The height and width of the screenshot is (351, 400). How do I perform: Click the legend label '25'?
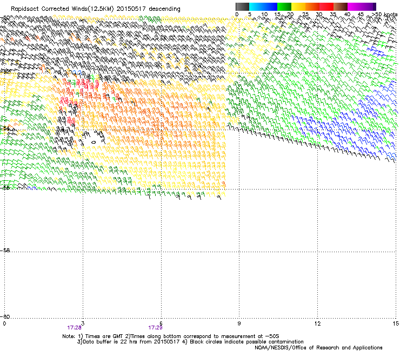pyautogui.click(x=305, y=15)
